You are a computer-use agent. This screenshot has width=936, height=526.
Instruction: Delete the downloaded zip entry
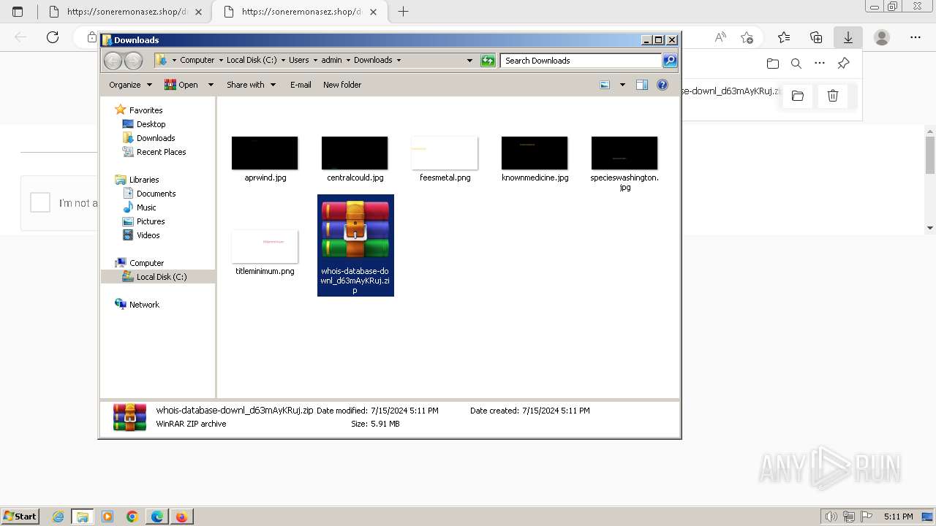tap(832, 96)
